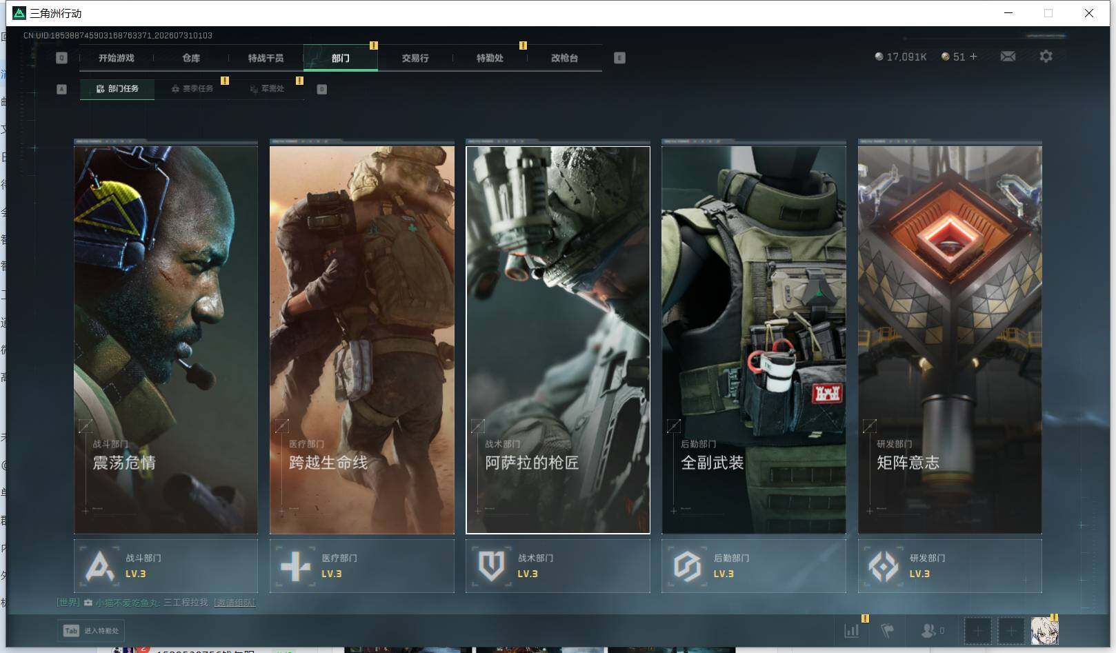Open the friends list icon

click(x=929, y=630)
